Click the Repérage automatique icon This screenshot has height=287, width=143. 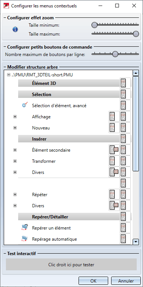24,239
